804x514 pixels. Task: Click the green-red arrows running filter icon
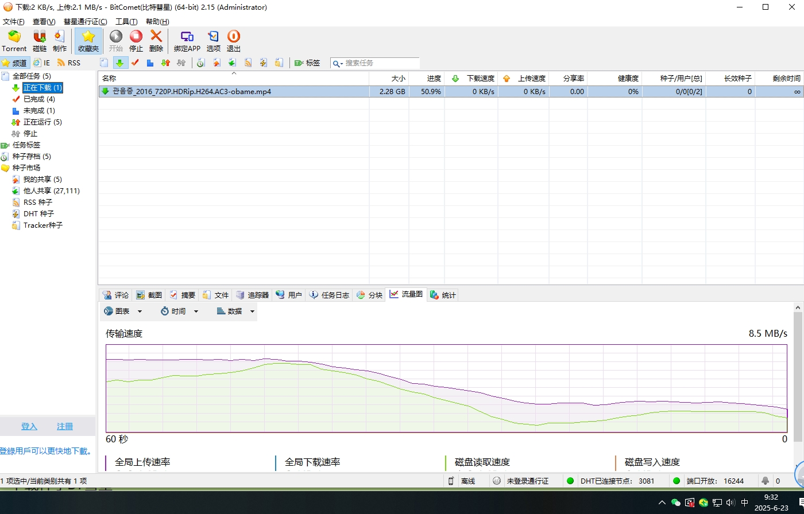pyautogui.click(x=165, y=63)
